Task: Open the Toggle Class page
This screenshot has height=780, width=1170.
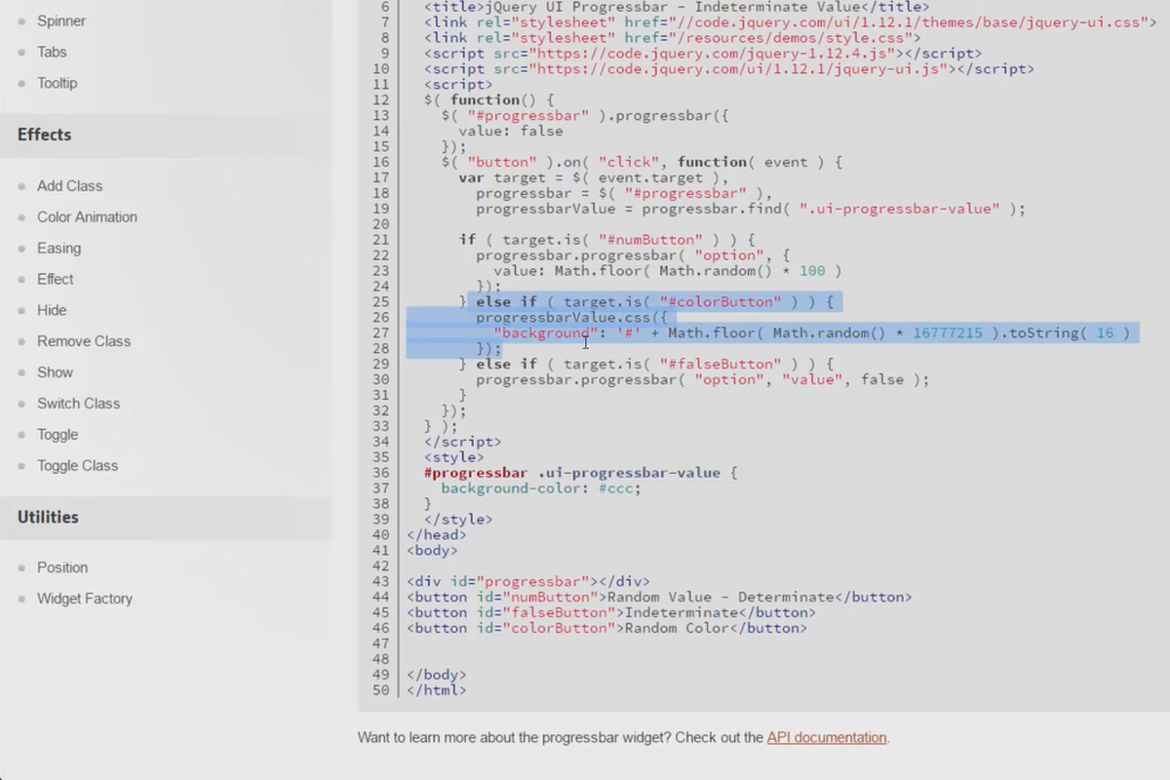Action: coord(77,466)
